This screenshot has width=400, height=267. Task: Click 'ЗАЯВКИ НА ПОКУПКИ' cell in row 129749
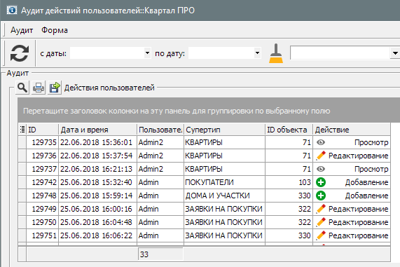(x=224, y=209)
